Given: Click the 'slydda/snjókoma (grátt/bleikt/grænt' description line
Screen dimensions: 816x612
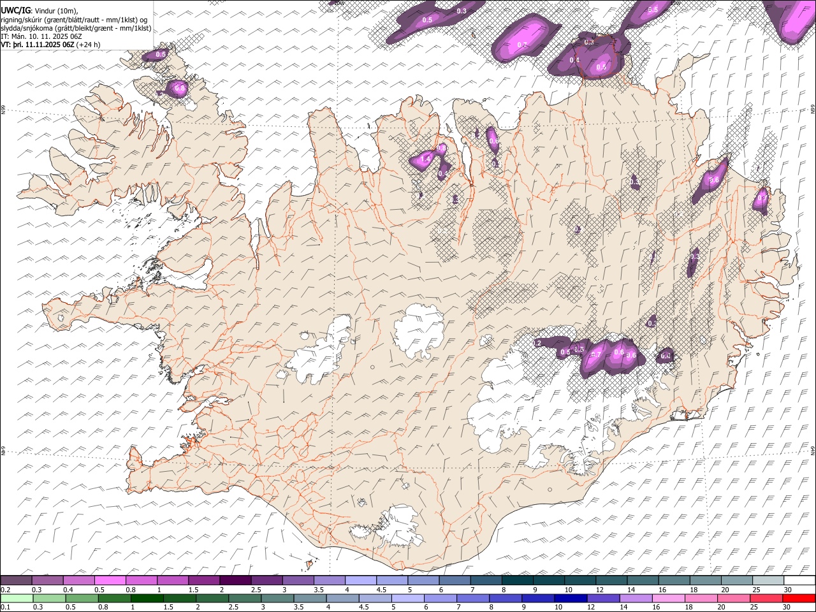Looking at the screenshot, I should tap(76, 28).
